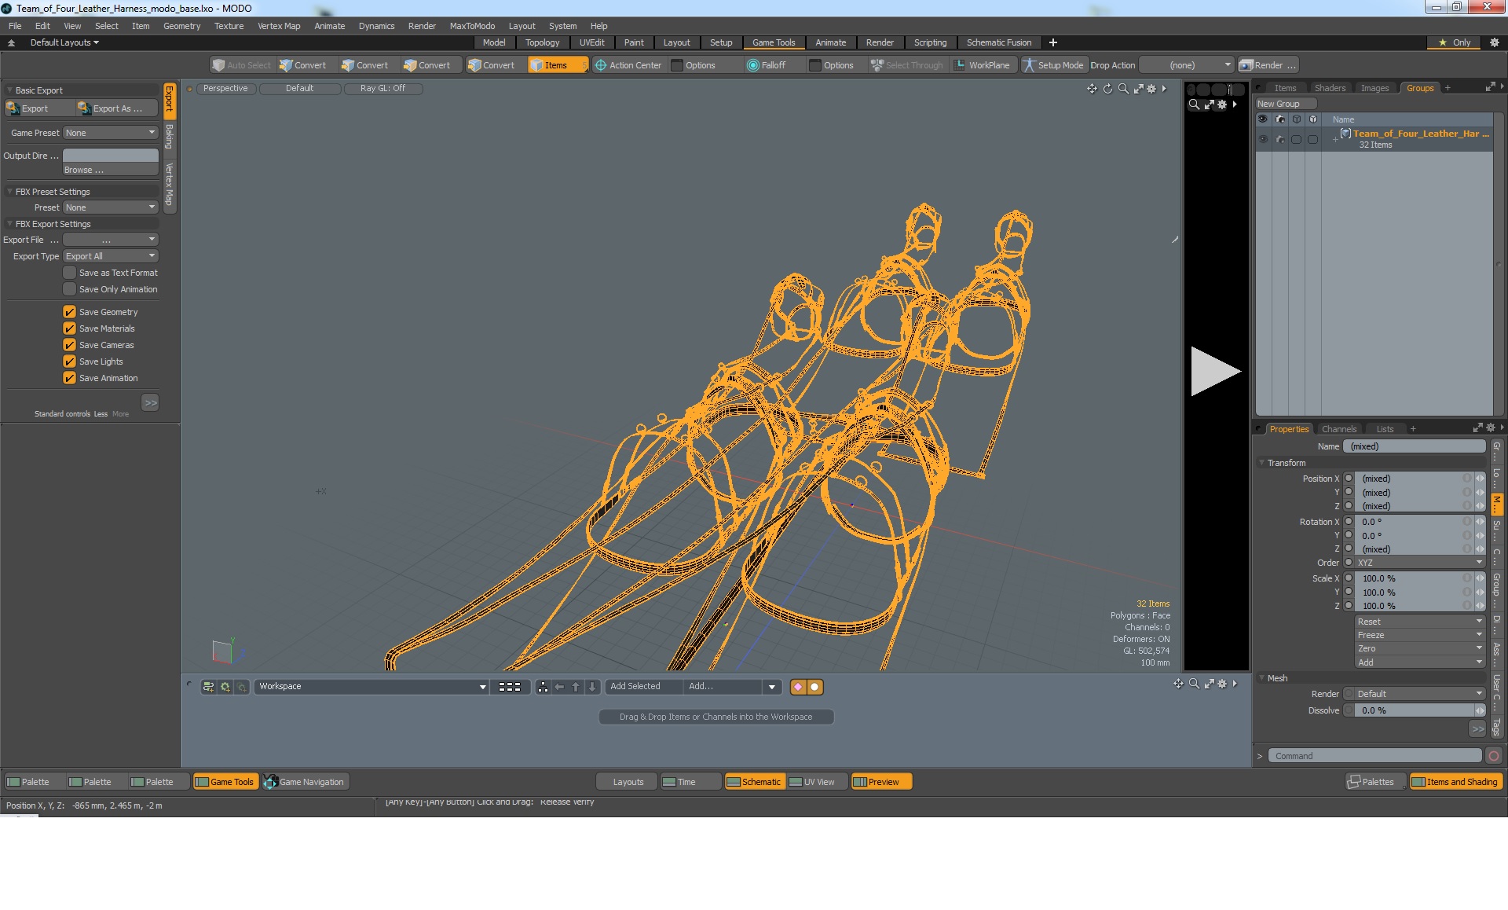Viewport: 1508px width, 910px height.
Task: Uncheck Save Lights
Action: (70, 361)
